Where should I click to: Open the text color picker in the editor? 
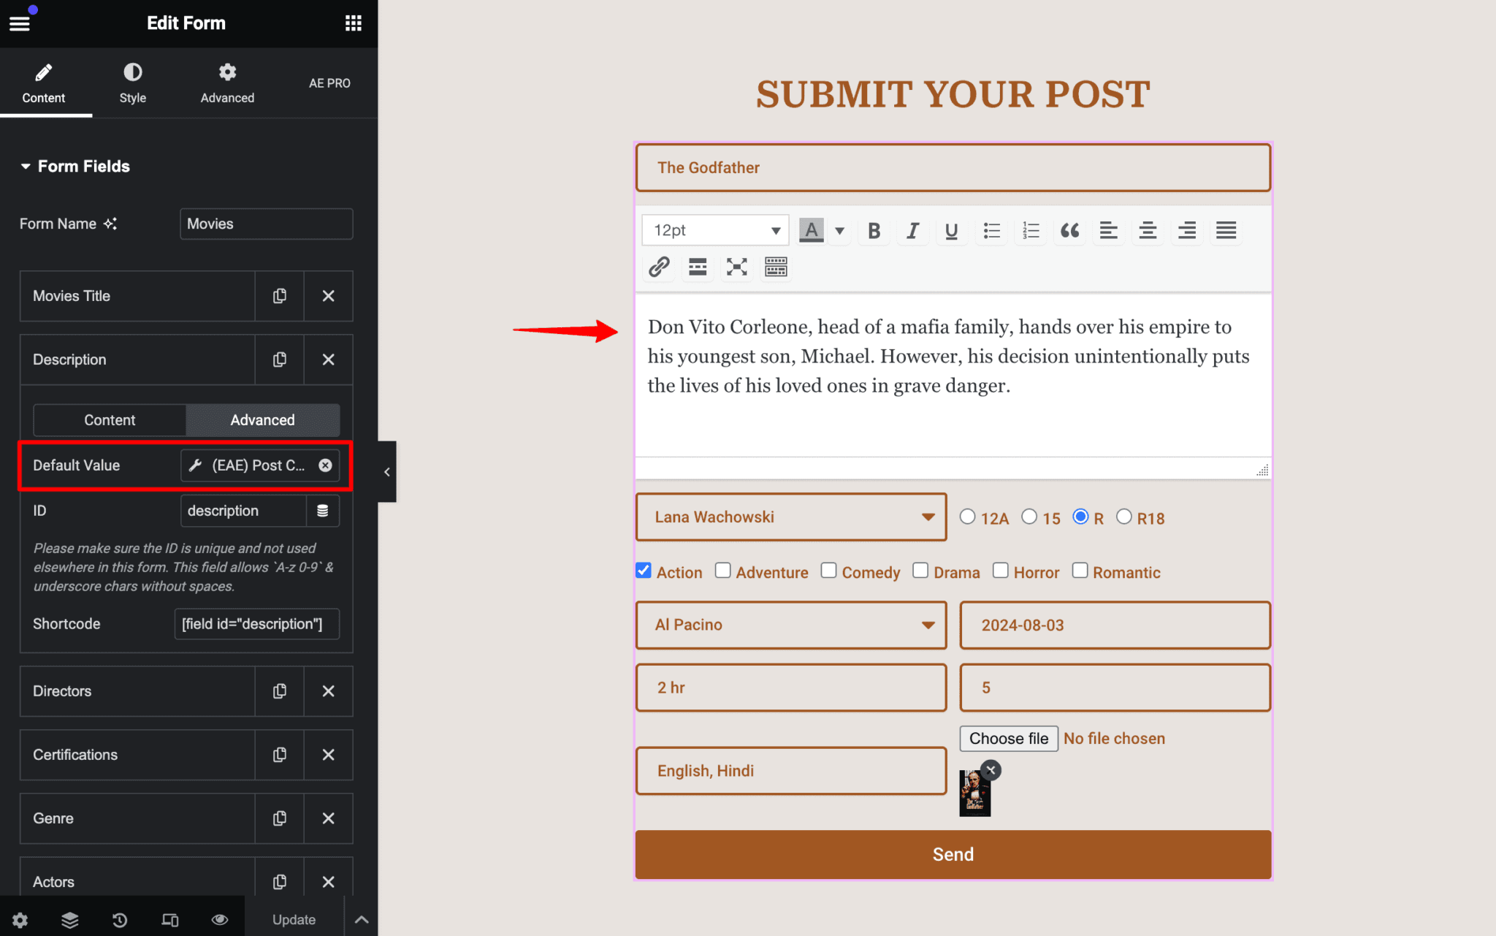(811, 230)
